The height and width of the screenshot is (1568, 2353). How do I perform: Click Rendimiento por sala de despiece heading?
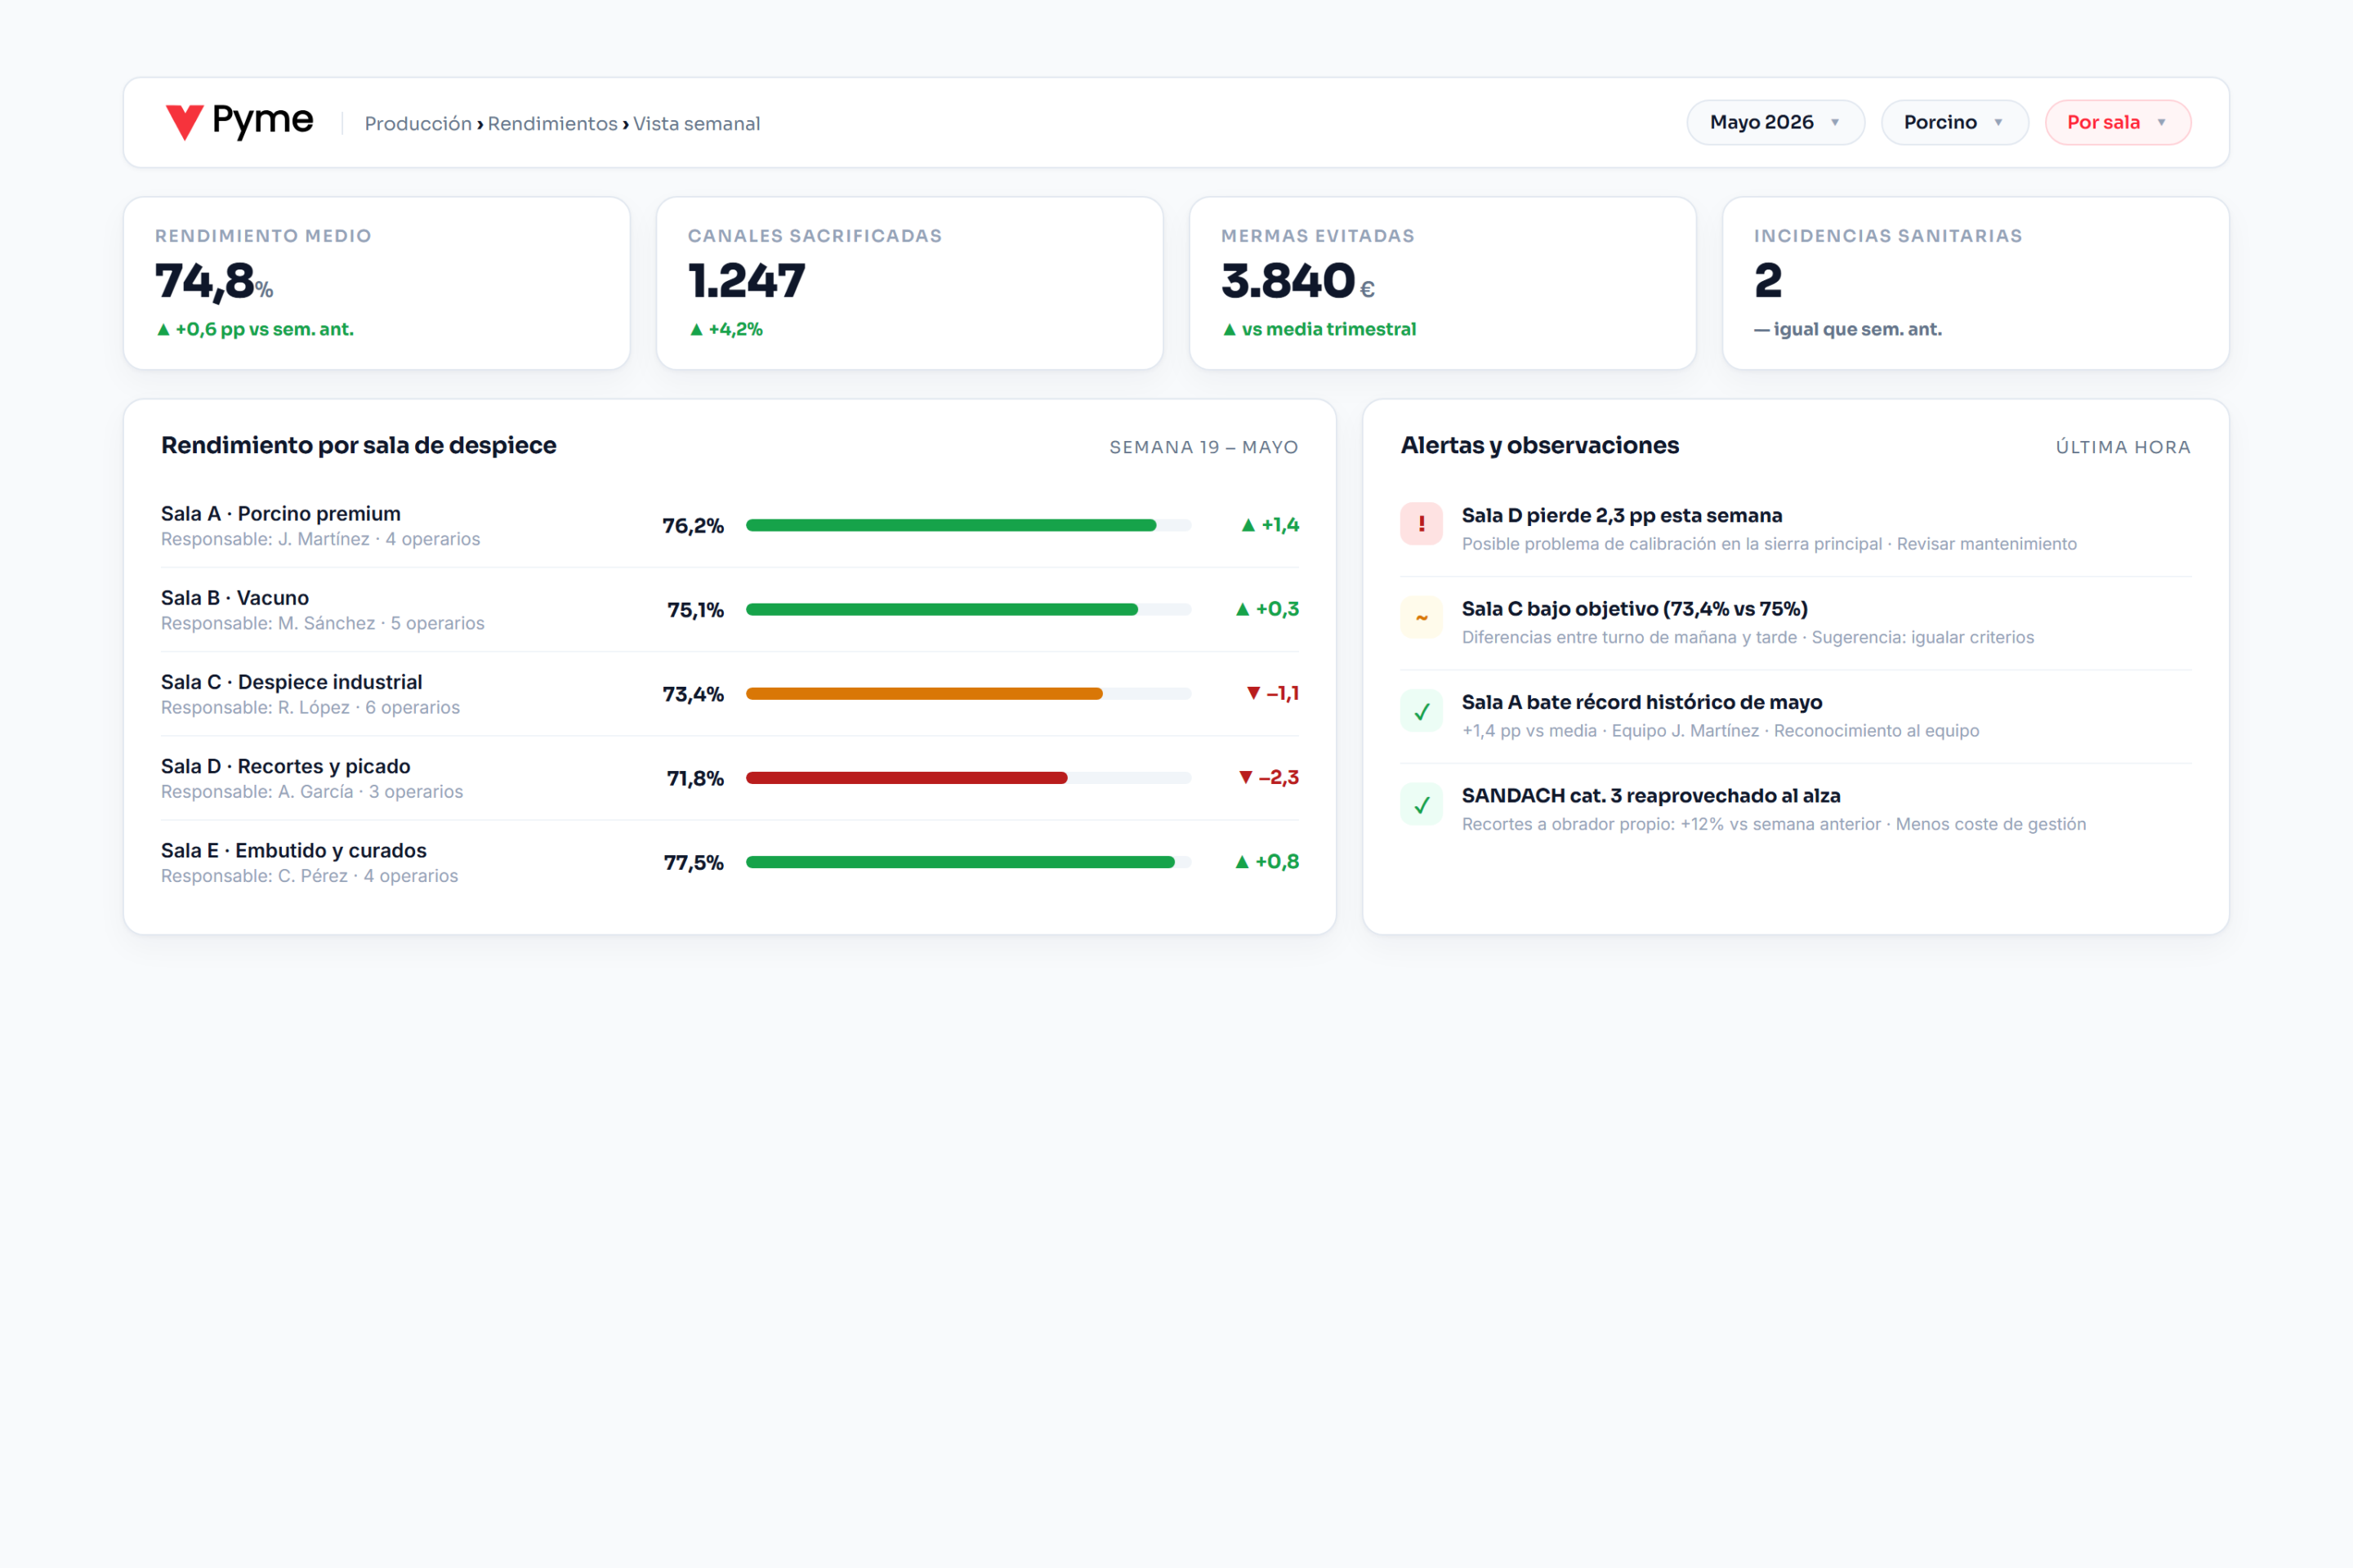pyautogui.click(x=358, y=445)
